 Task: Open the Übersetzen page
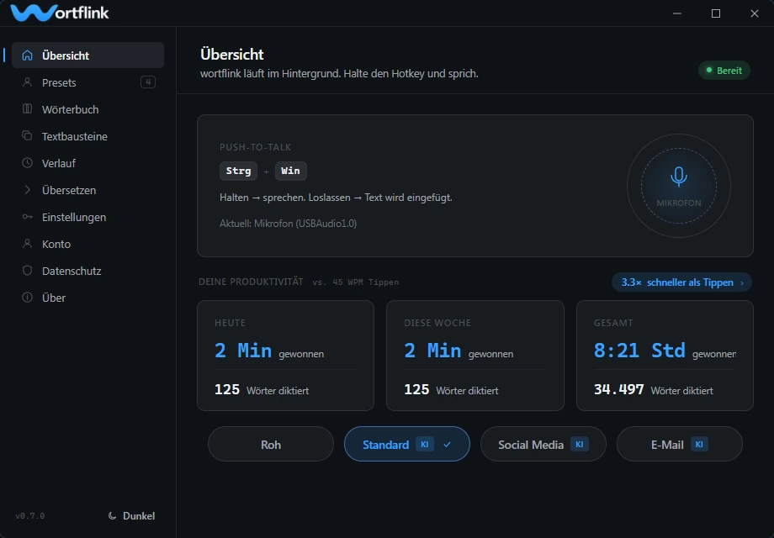(x=87, y=190)
